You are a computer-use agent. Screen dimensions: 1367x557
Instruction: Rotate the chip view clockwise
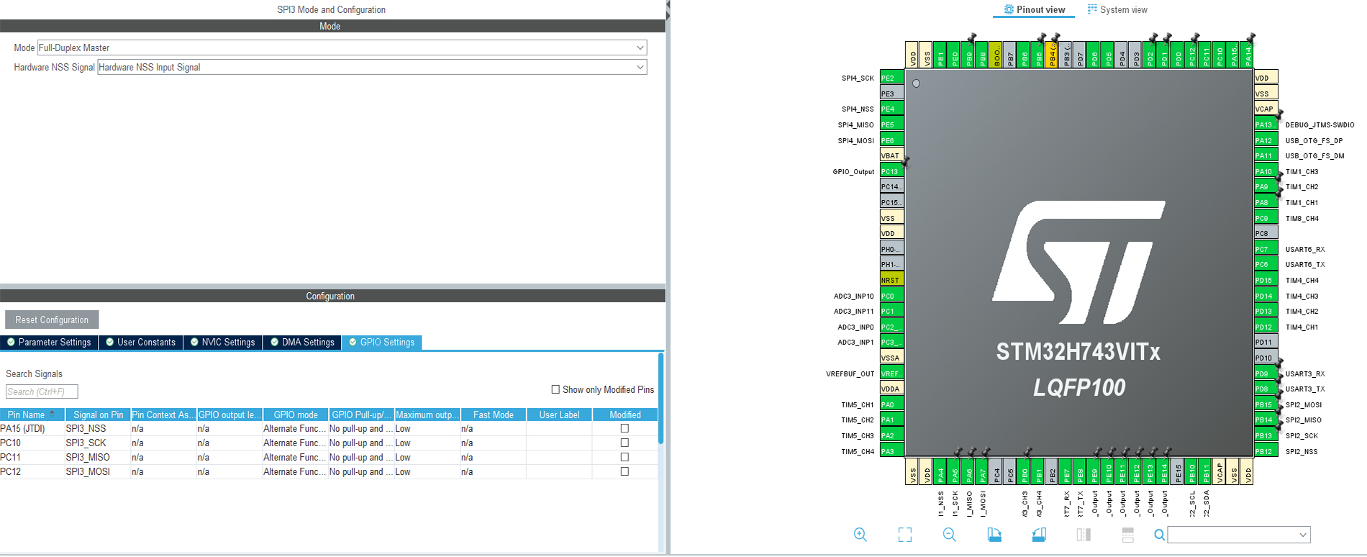[994, 535]
